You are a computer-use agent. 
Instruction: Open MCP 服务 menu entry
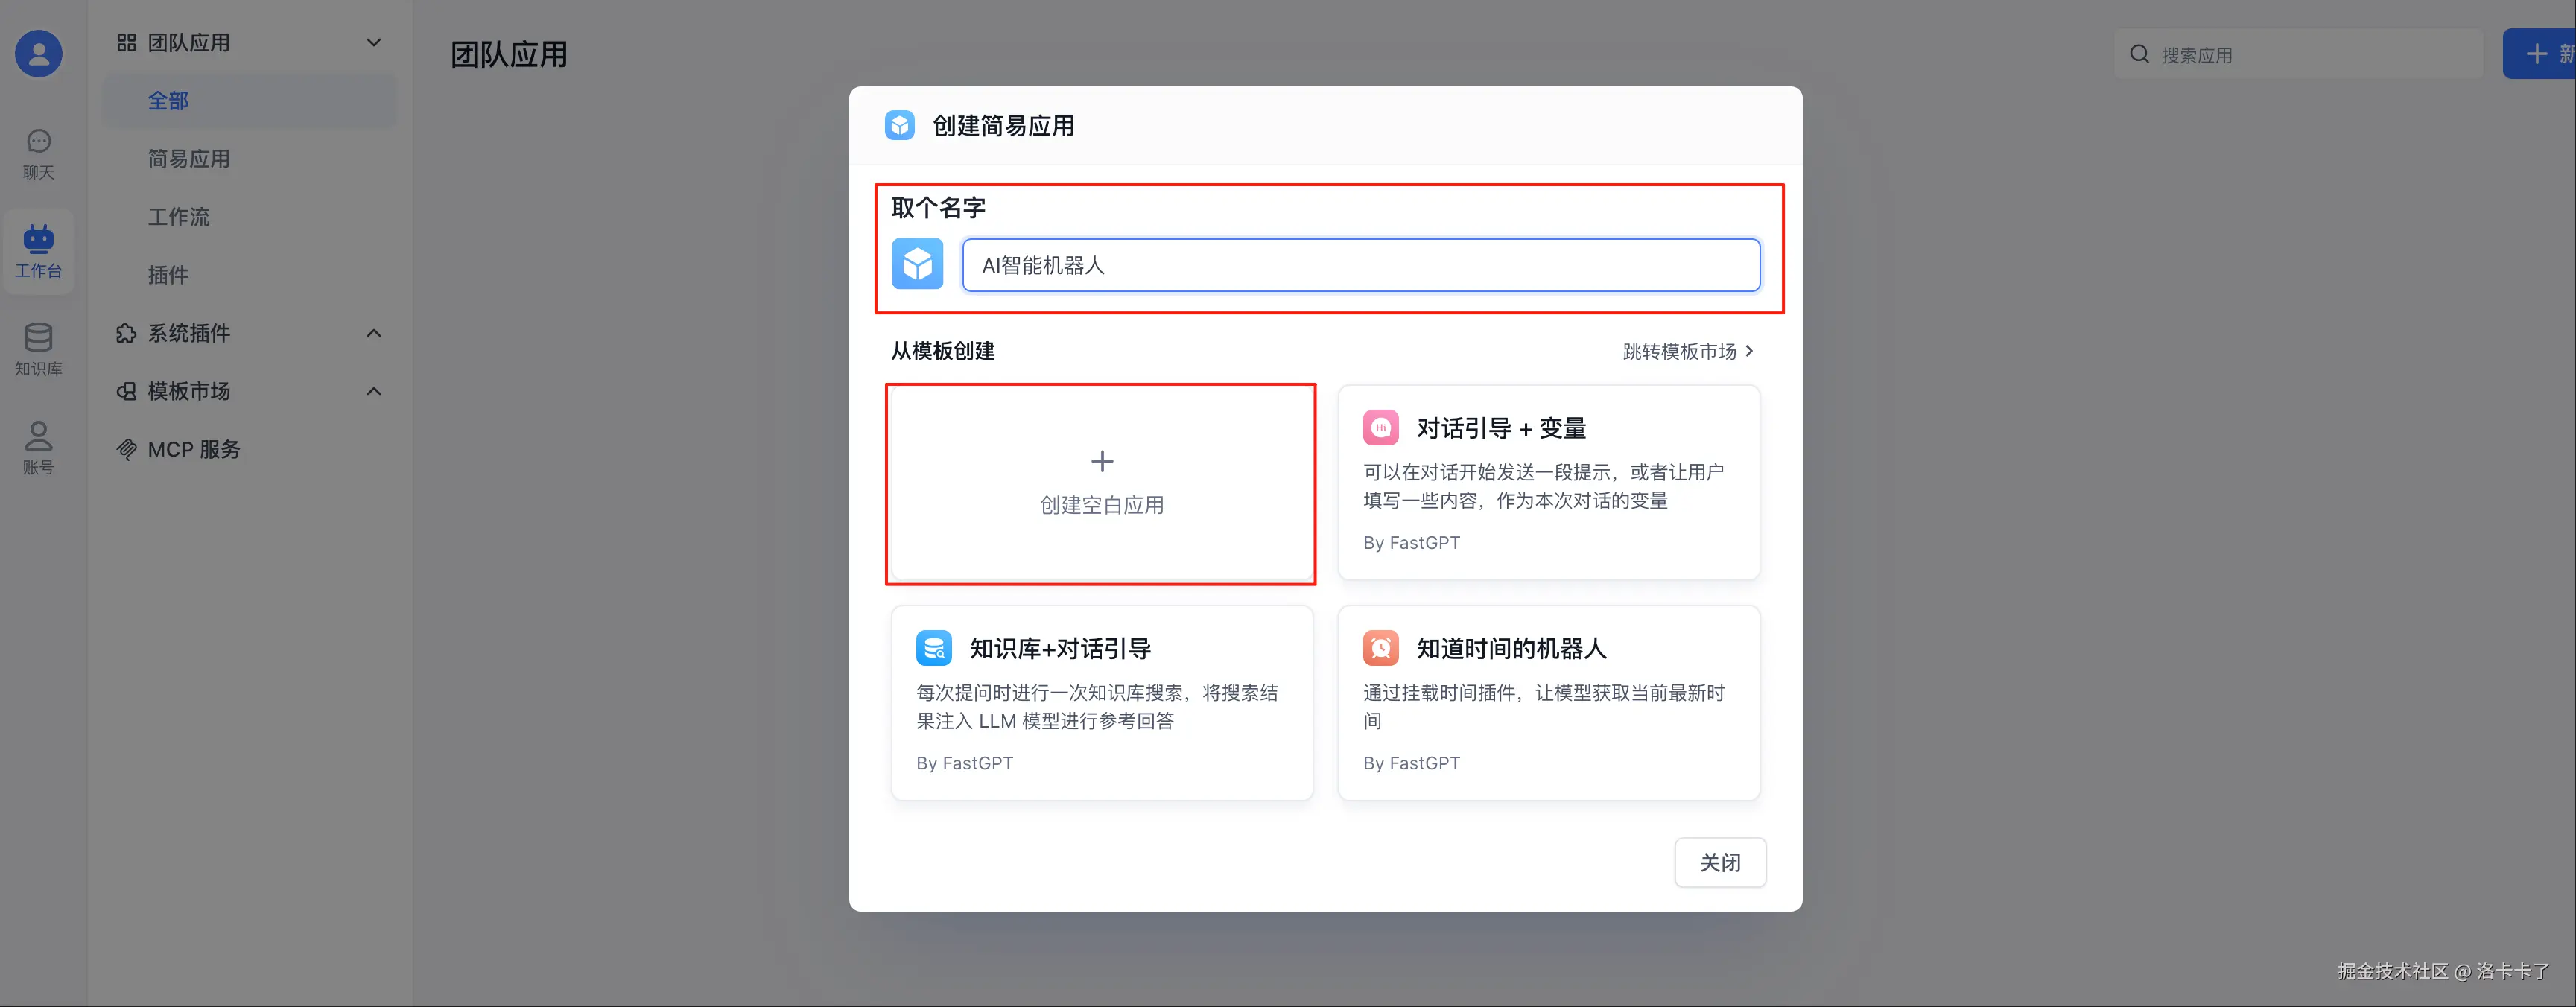click(194, 449)
